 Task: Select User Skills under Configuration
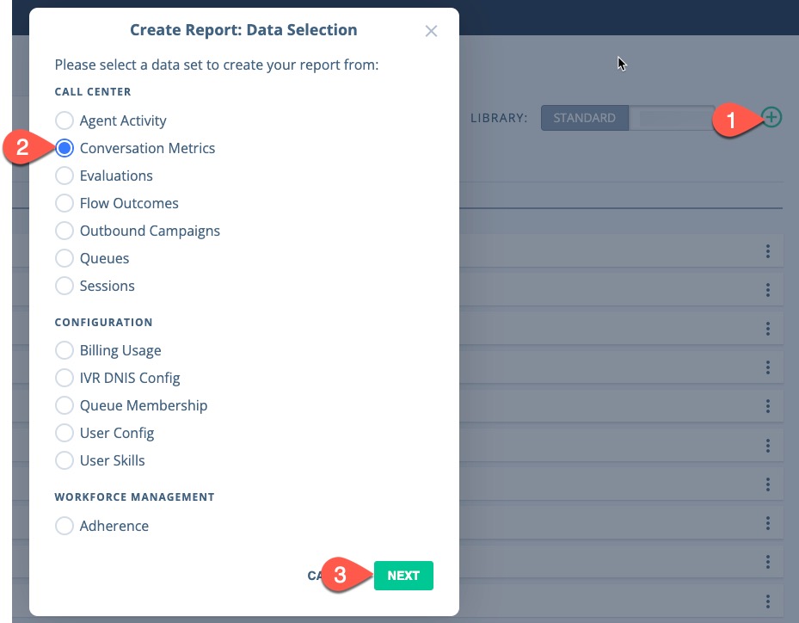tap(65, 460)
